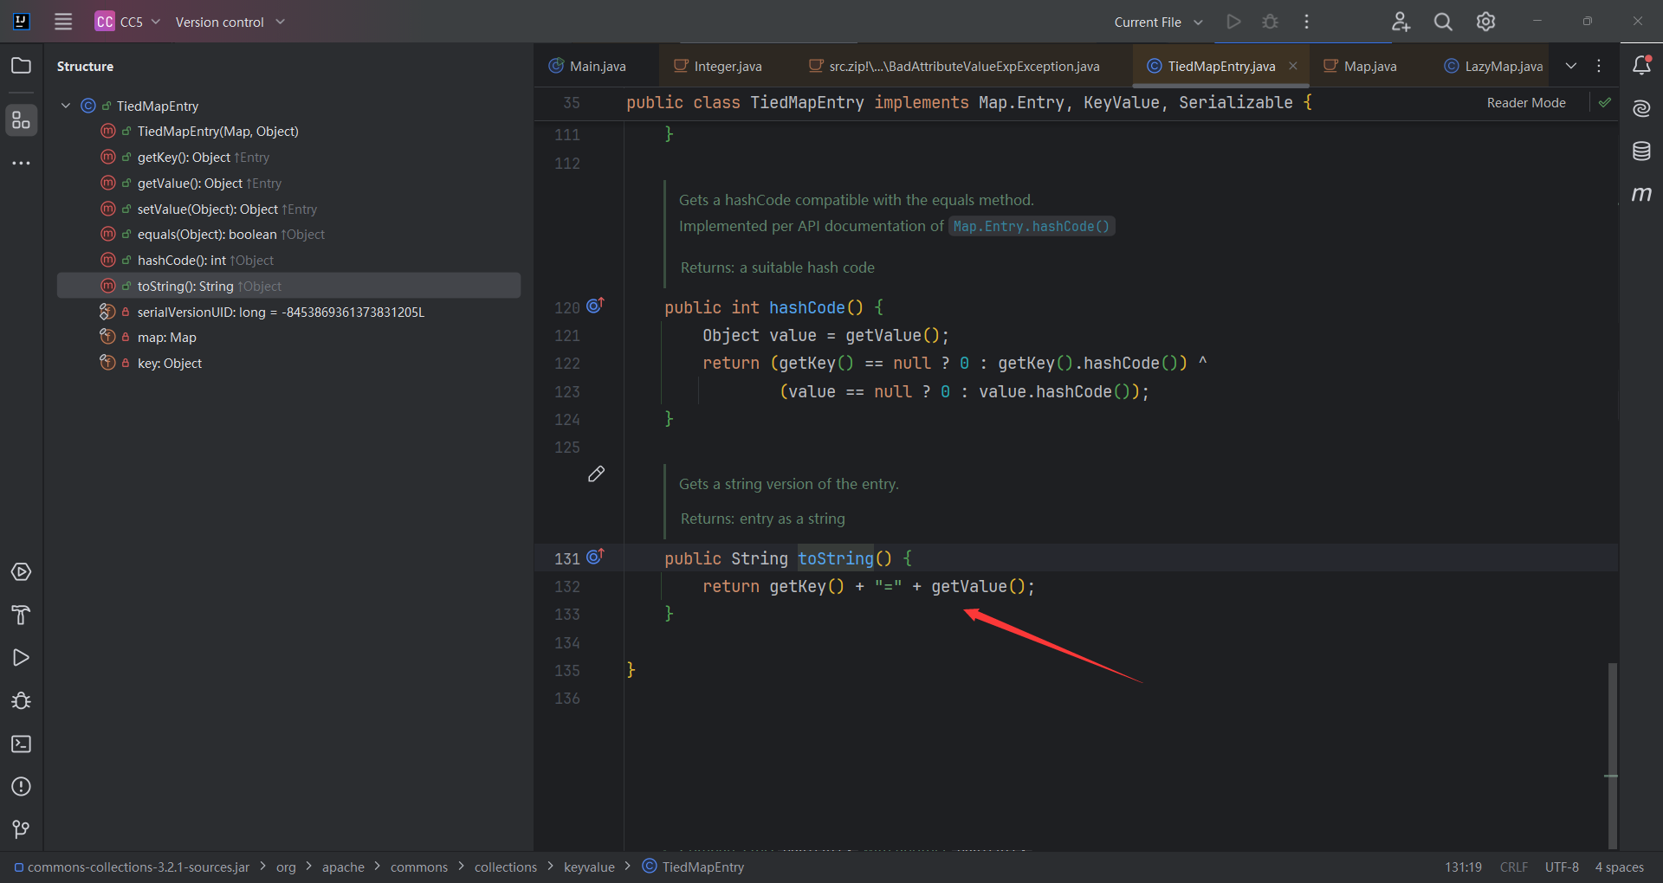Click the 4 spaces indent indicator

(x=1619, y=867)
